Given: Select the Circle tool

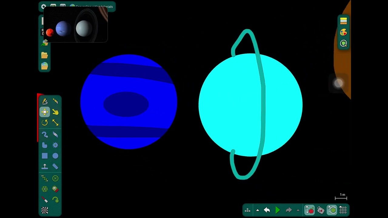Looking at the screenshot, I should click(x=55, y=156).
